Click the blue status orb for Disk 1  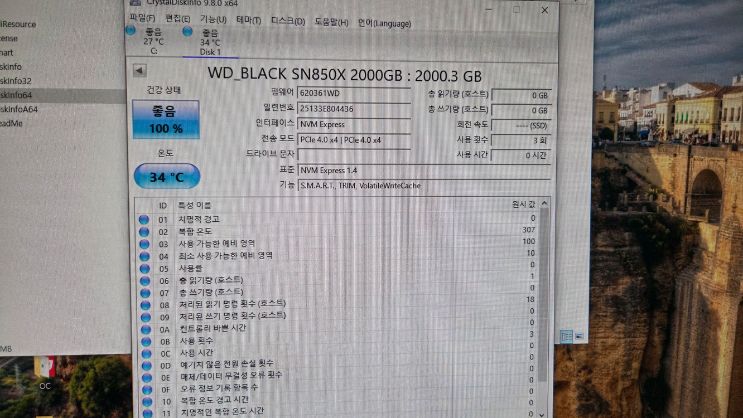click(187, 31)
